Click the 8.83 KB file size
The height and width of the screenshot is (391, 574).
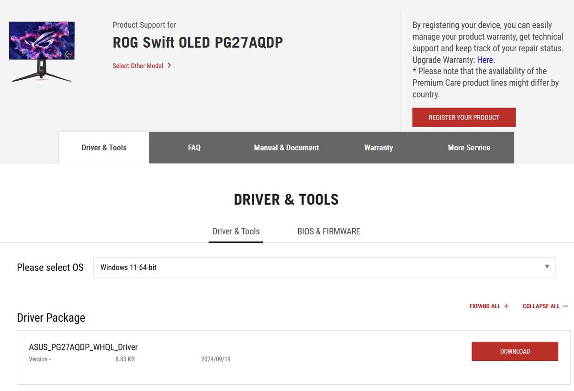125,359
